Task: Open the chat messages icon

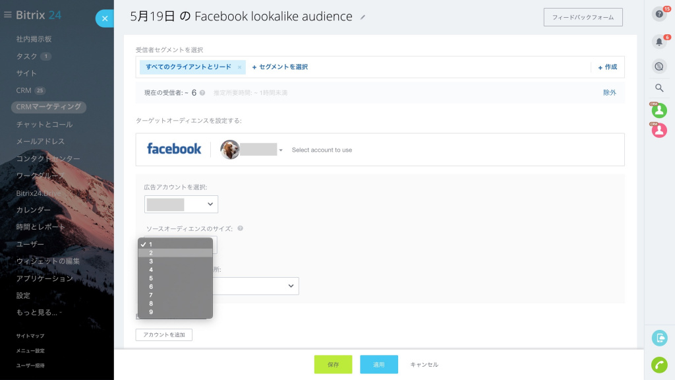Action: [x=659, y=66]
